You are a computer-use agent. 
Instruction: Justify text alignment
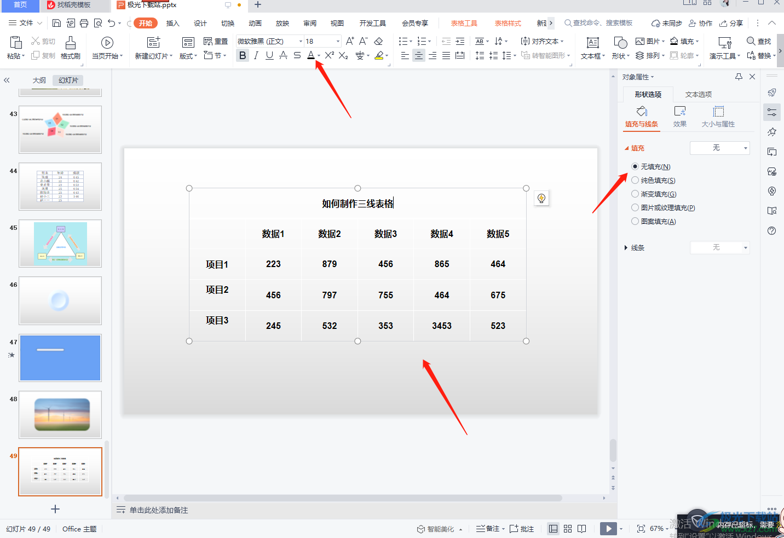click(446, 56)
